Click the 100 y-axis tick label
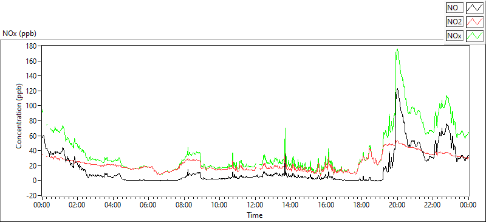The width and height of the screenshot is (486, 222). [x=33, y=106]
